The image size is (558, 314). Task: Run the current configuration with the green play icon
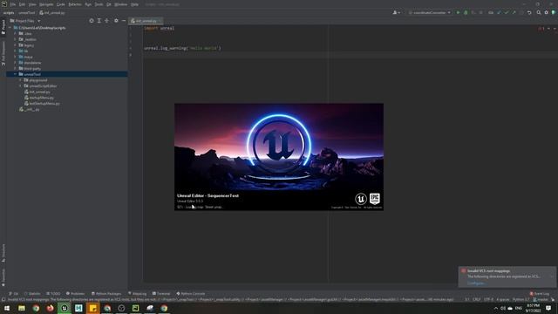coord(458,12)
